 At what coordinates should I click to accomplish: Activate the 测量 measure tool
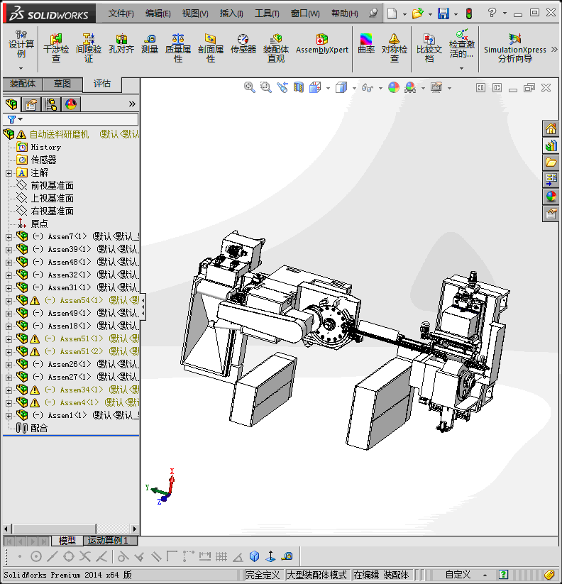150,44
